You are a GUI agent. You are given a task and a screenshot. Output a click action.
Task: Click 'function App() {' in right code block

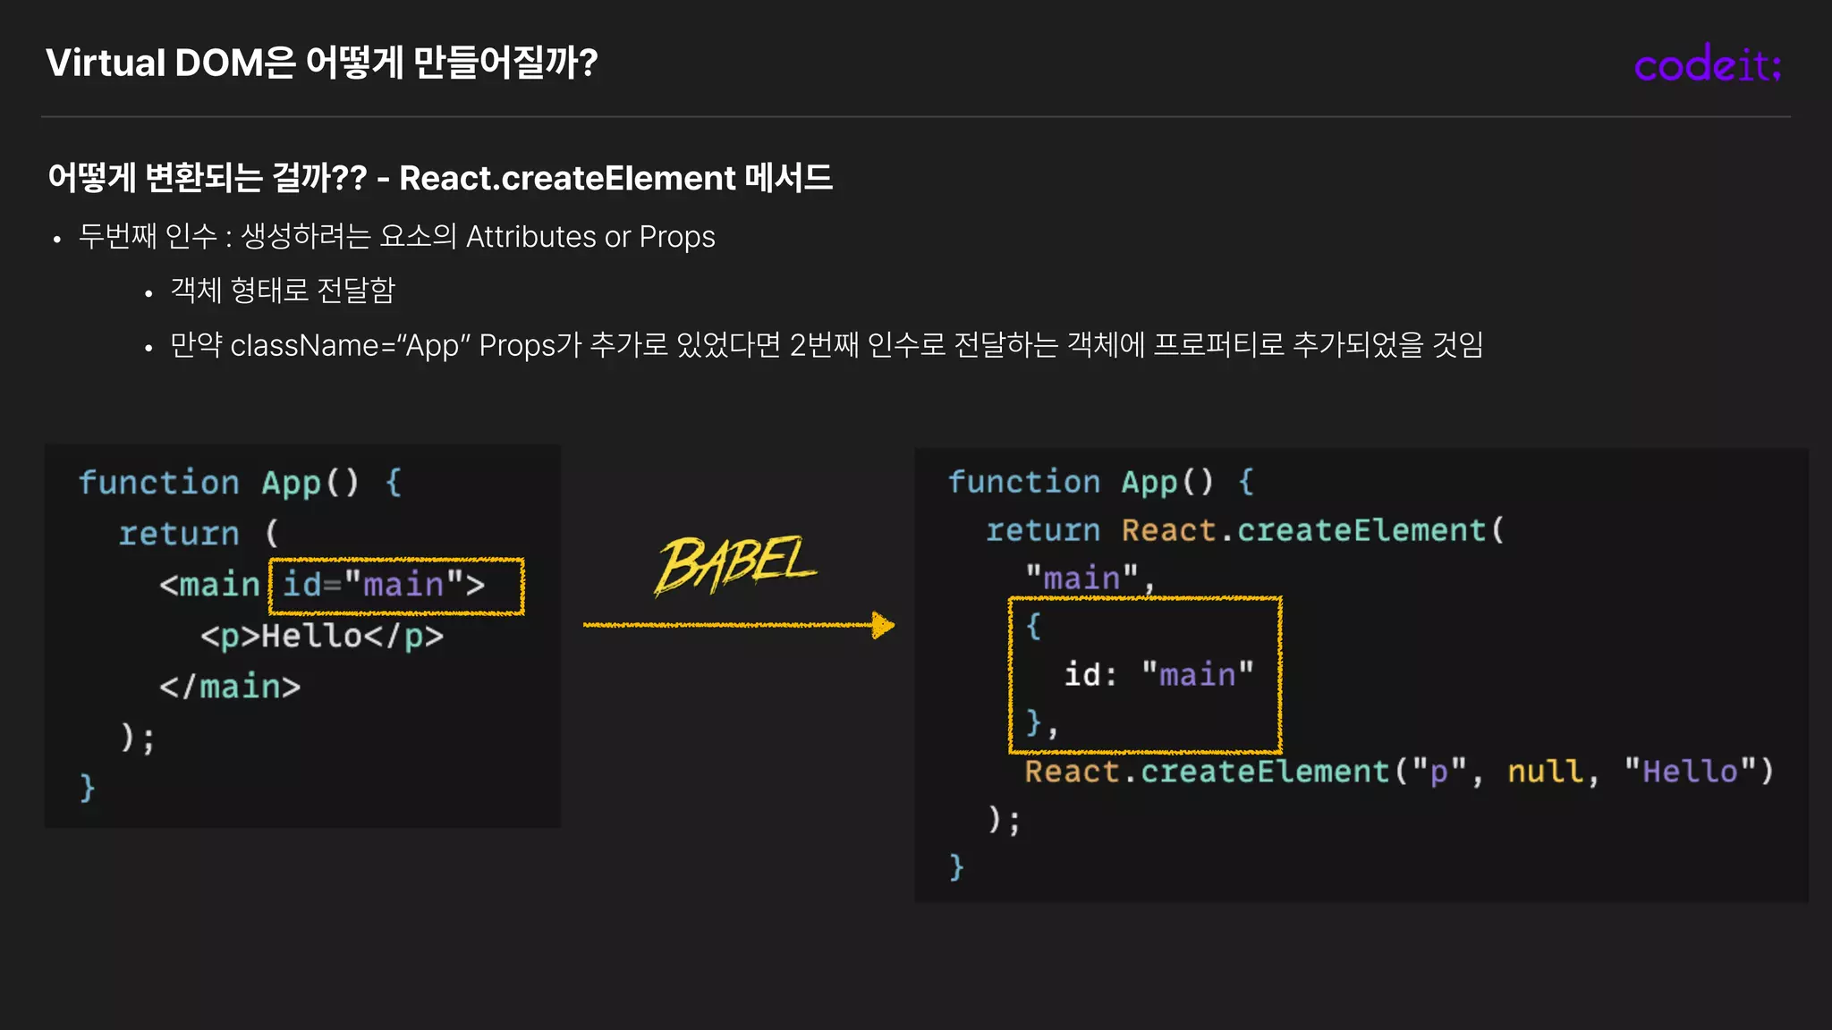point(1101,482)
